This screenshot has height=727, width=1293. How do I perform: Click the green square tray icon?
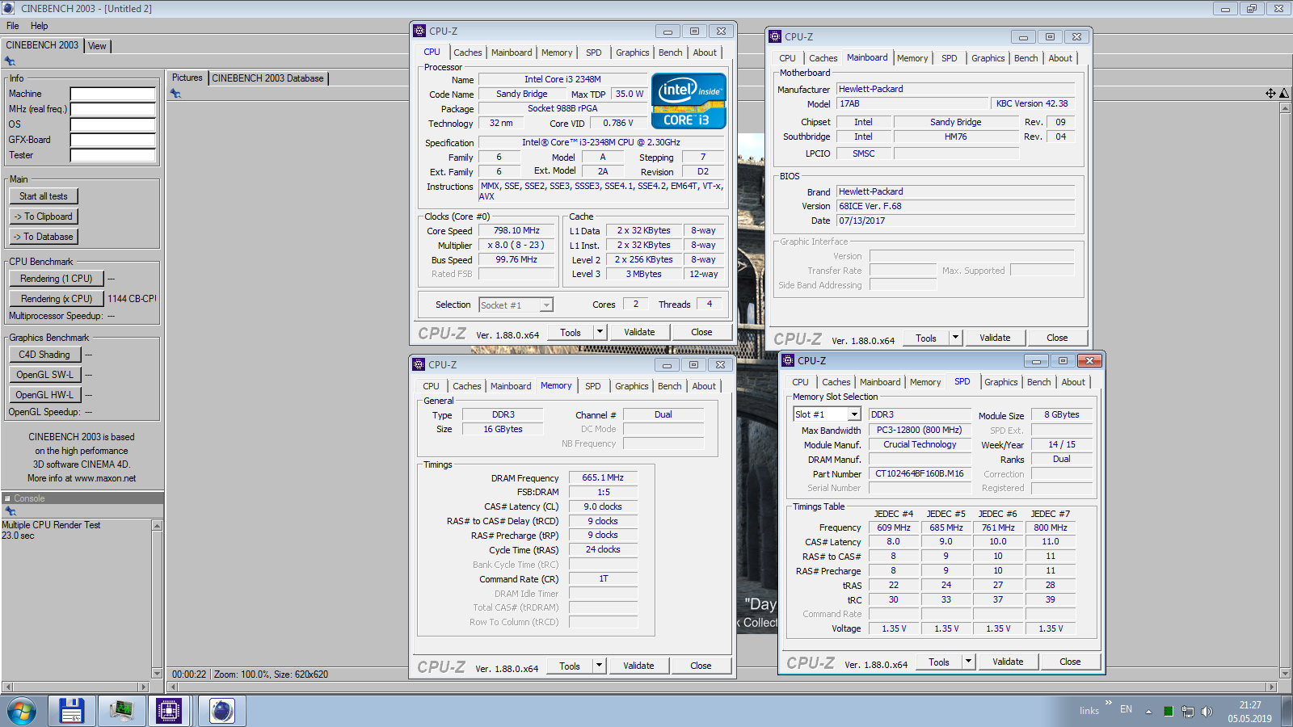[x=1168, y=712]
